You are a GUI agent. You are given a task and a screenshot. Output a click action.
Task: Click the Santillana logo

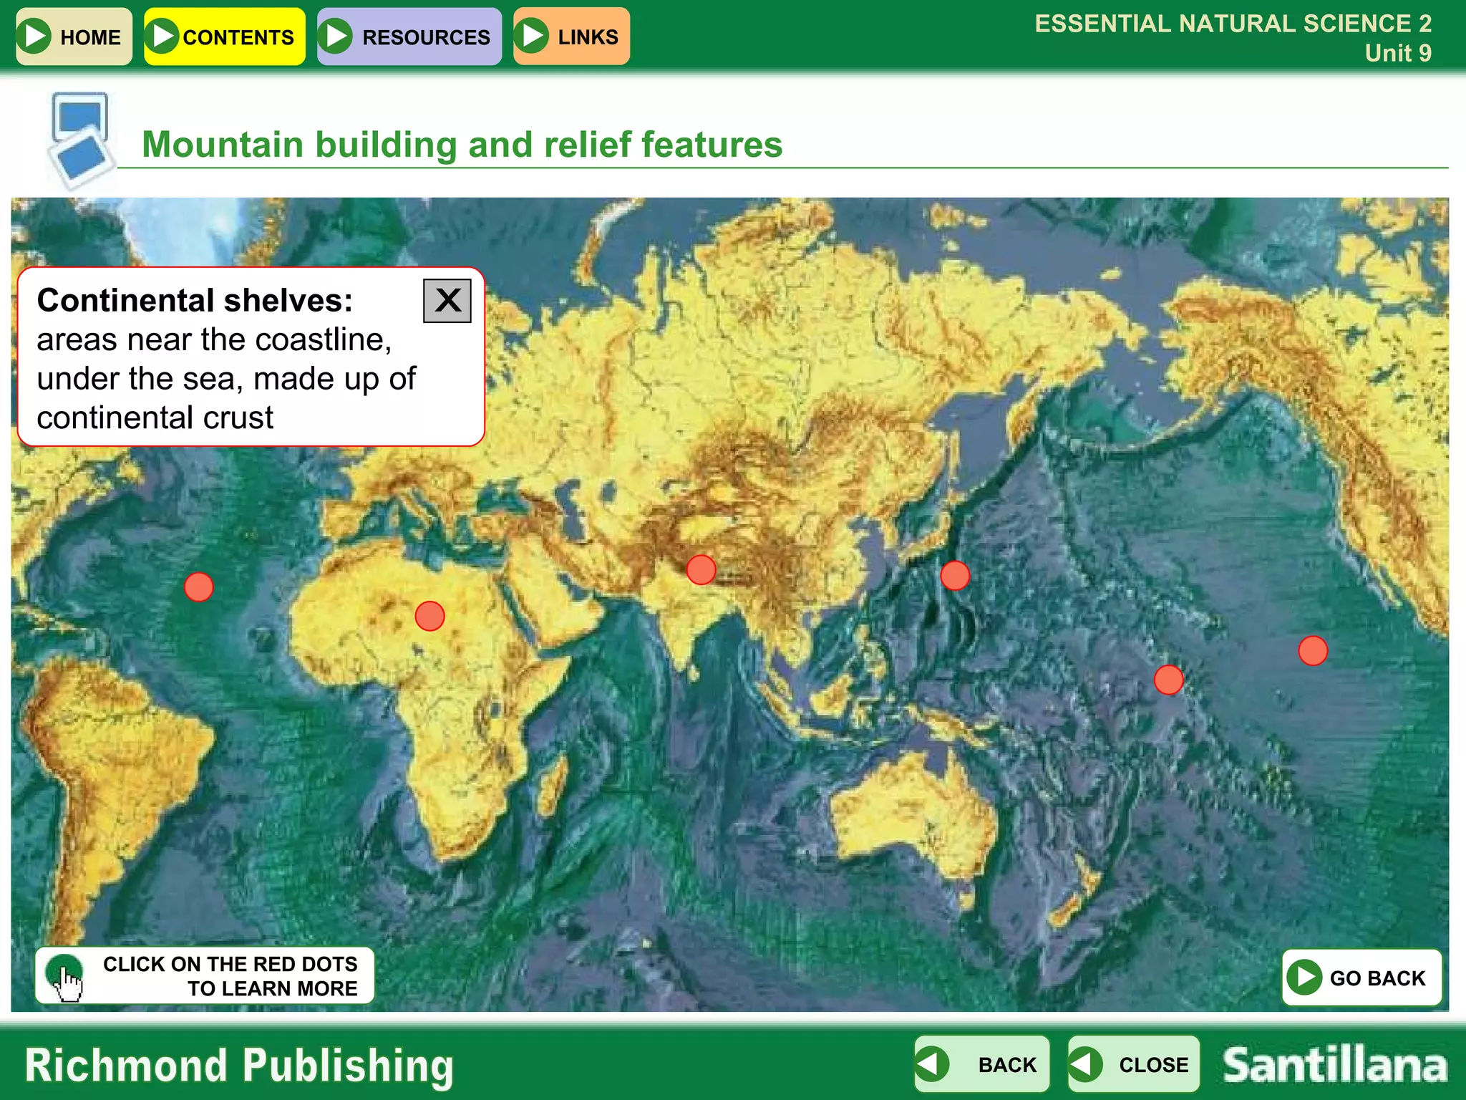1334,1065
